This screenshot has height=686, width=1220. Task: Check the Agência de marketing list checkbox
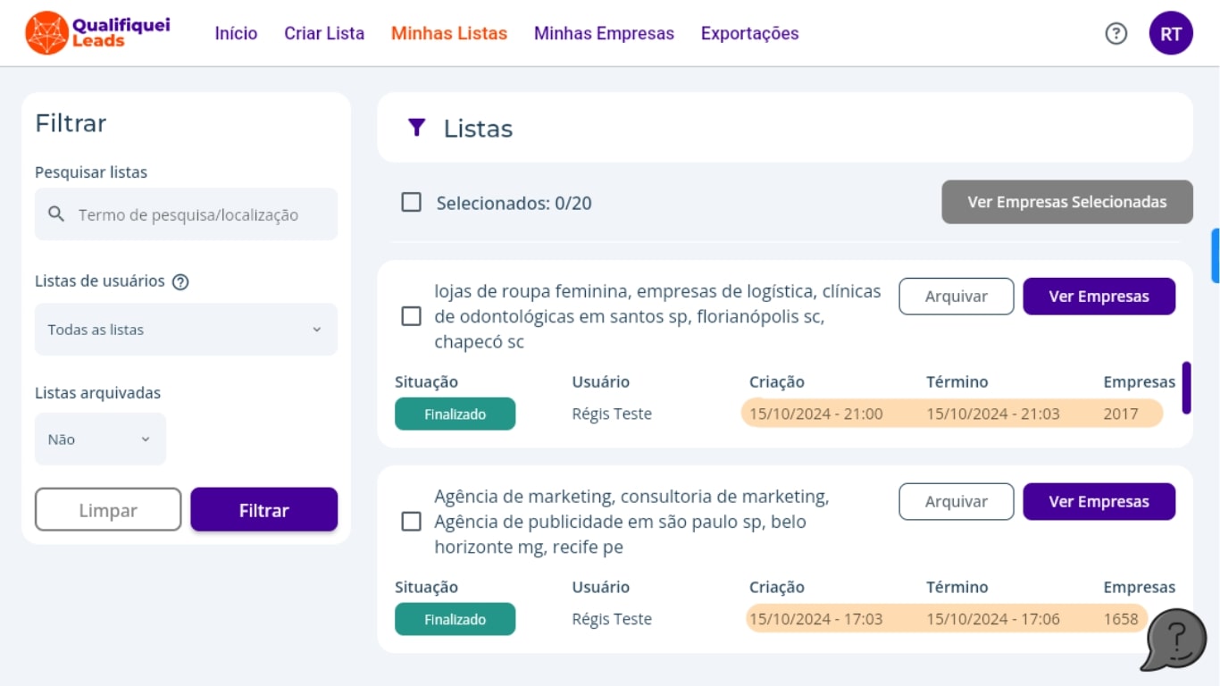click(x=411, y=522)
